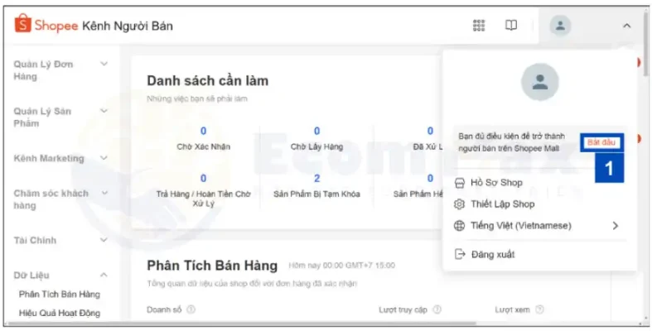Expand Tài Chính sidebar section
Image resolution: width=652 pixels, height=331 pixels.
coord(104,240)
